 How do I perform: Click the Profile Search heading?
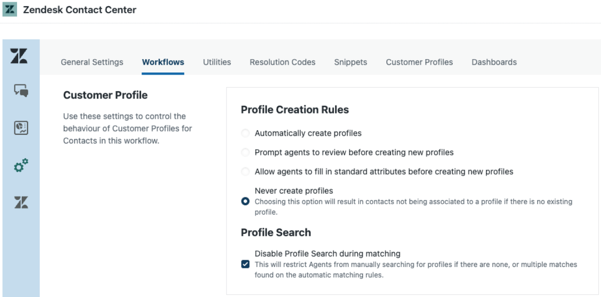point(276,233)
